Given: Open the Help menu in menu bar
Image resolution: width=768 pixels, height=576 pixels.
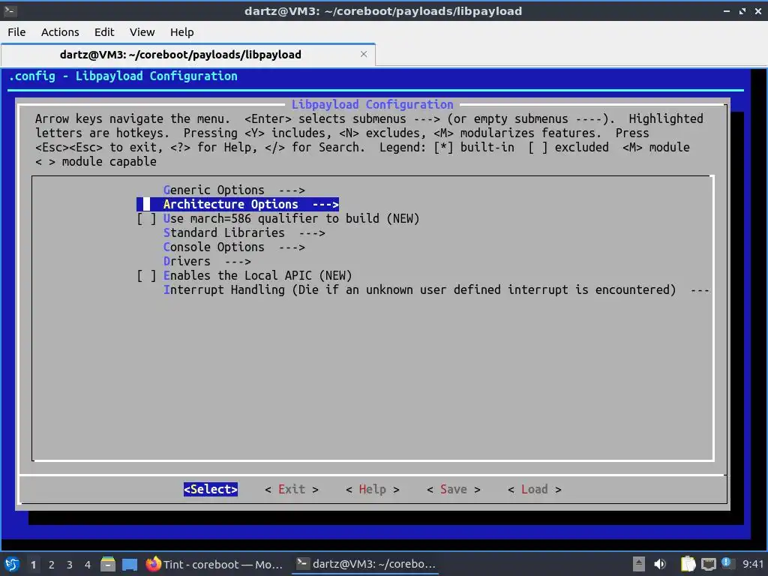Looking at the screenshot, I should tap(181, 31).
